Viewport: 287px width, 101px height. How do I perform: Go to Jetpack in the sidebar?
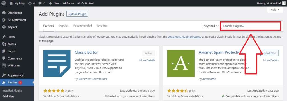coord(13,27)
